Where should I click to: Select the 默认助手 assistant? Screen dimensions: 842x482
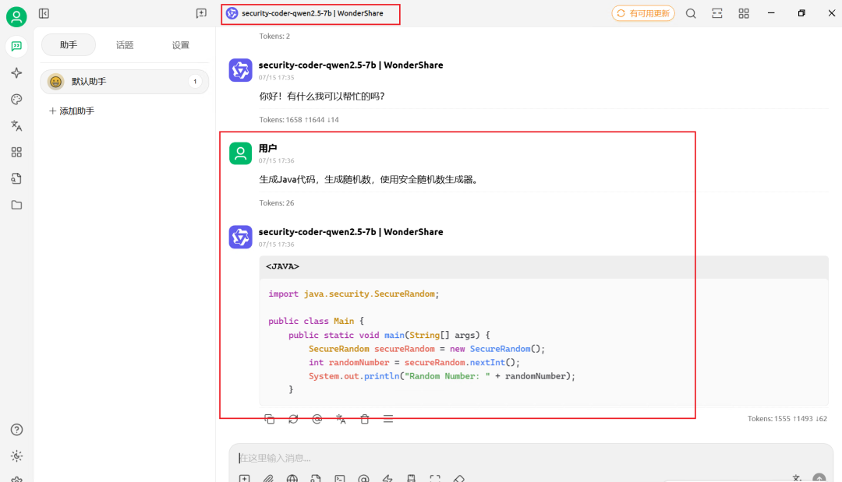click(x=125, y=82)
